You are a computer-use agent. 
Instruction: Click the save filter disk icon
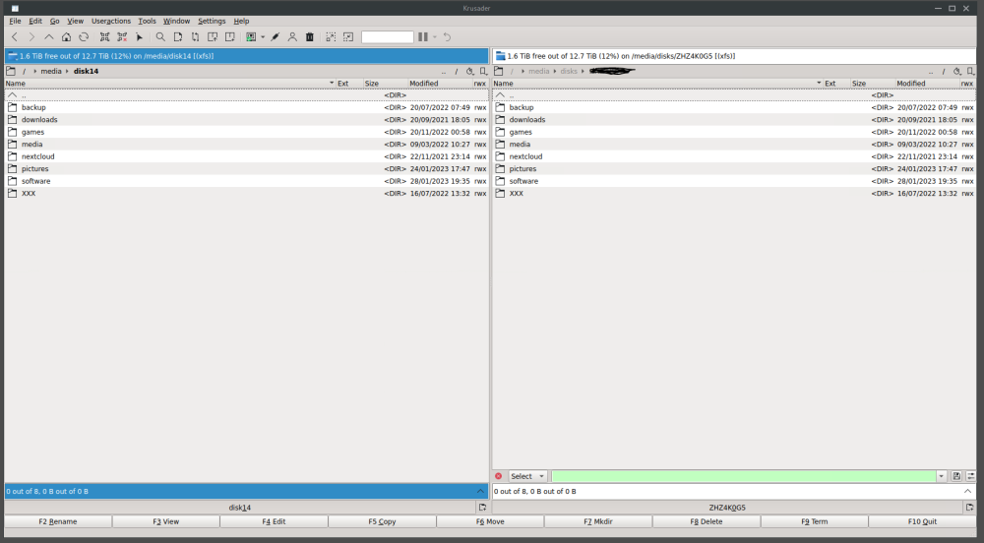click(x=956, y=476)
